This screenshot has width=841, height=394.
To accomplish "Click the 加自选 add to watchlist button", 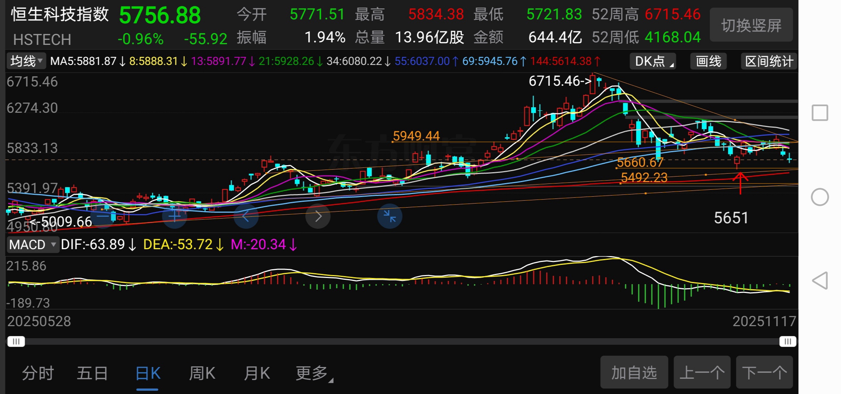I will [x=634, y=372].
